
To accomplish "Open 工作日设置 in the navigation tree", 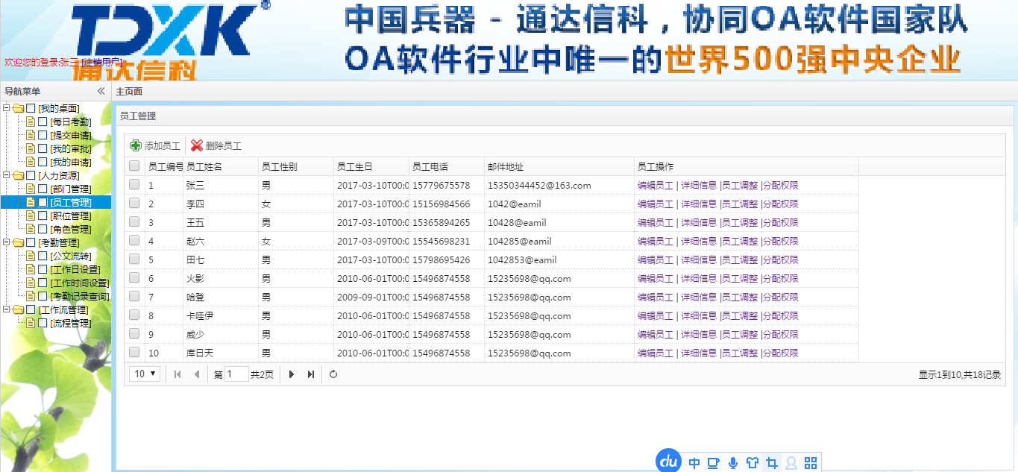I will [x=75, y=270].
